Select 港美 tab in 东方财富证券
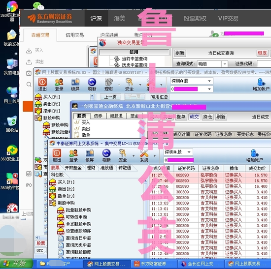 coord(119,18)
